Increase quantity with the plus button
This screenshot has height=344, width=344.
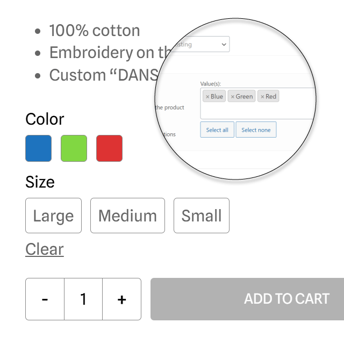[122, 299]
